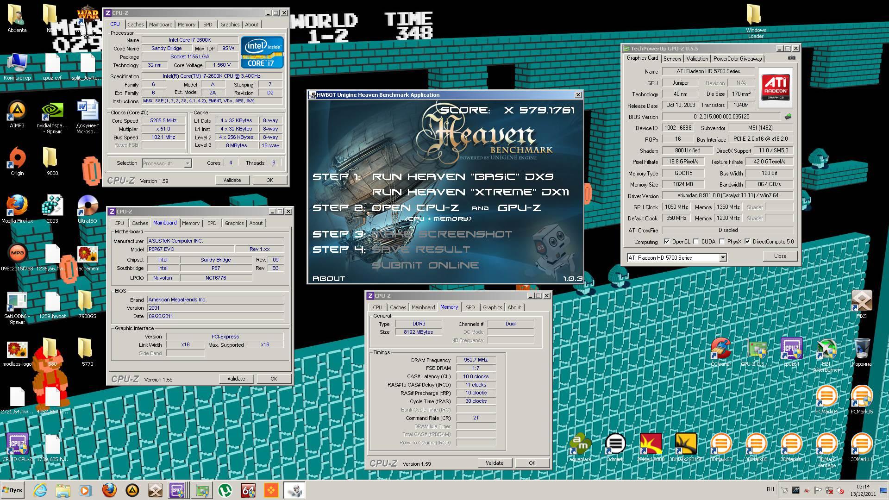Click Submit Online in Heaven benchmark
Viewport: 889px width, 500px height.
coord(425,265)
